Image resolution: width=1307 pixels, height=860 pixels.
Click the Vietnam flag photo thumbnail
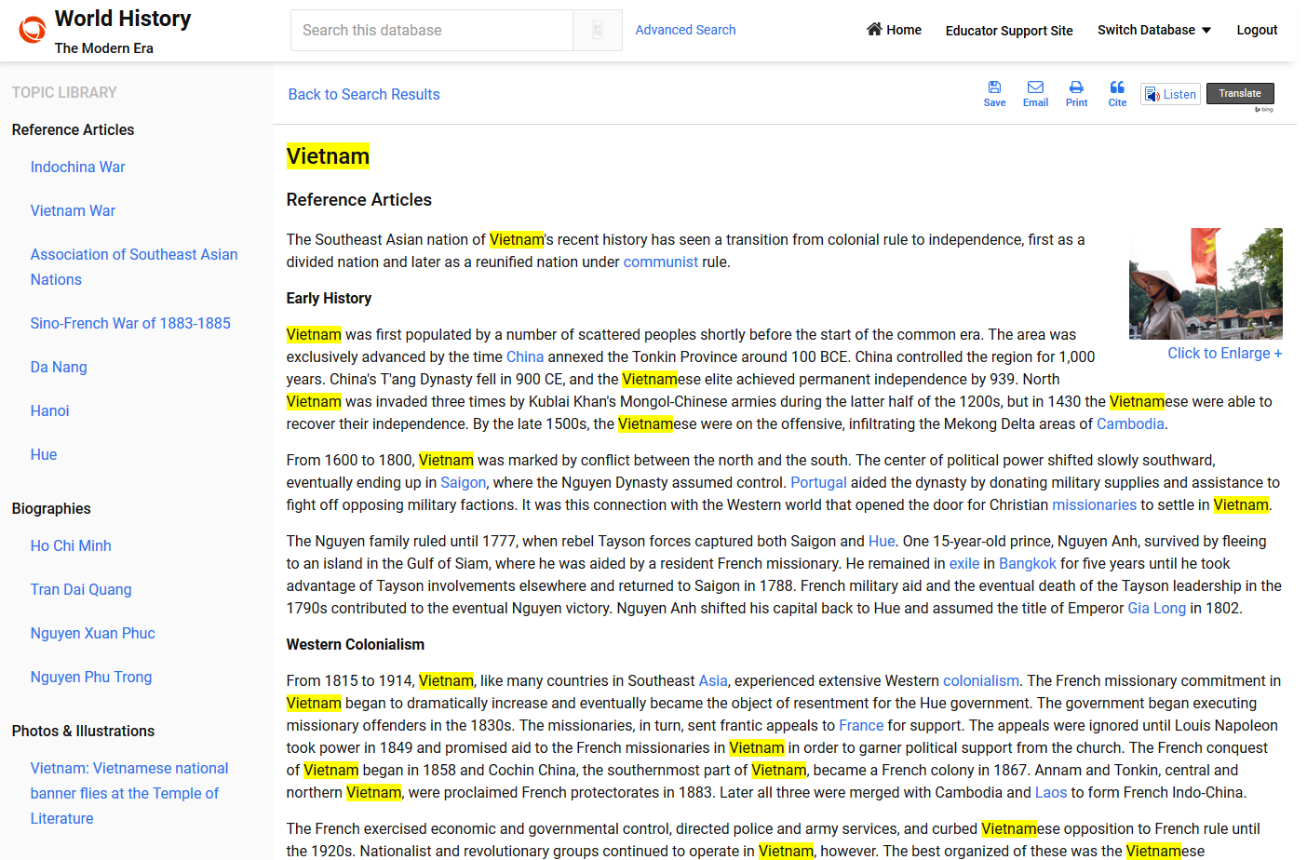[1206, 284]
